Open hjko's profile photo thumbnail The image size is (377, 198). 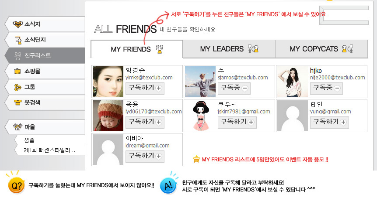[292, 82]
